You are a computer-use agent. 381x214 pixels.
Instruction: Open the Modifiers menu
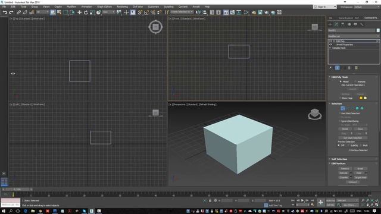[x=71, y=7]
